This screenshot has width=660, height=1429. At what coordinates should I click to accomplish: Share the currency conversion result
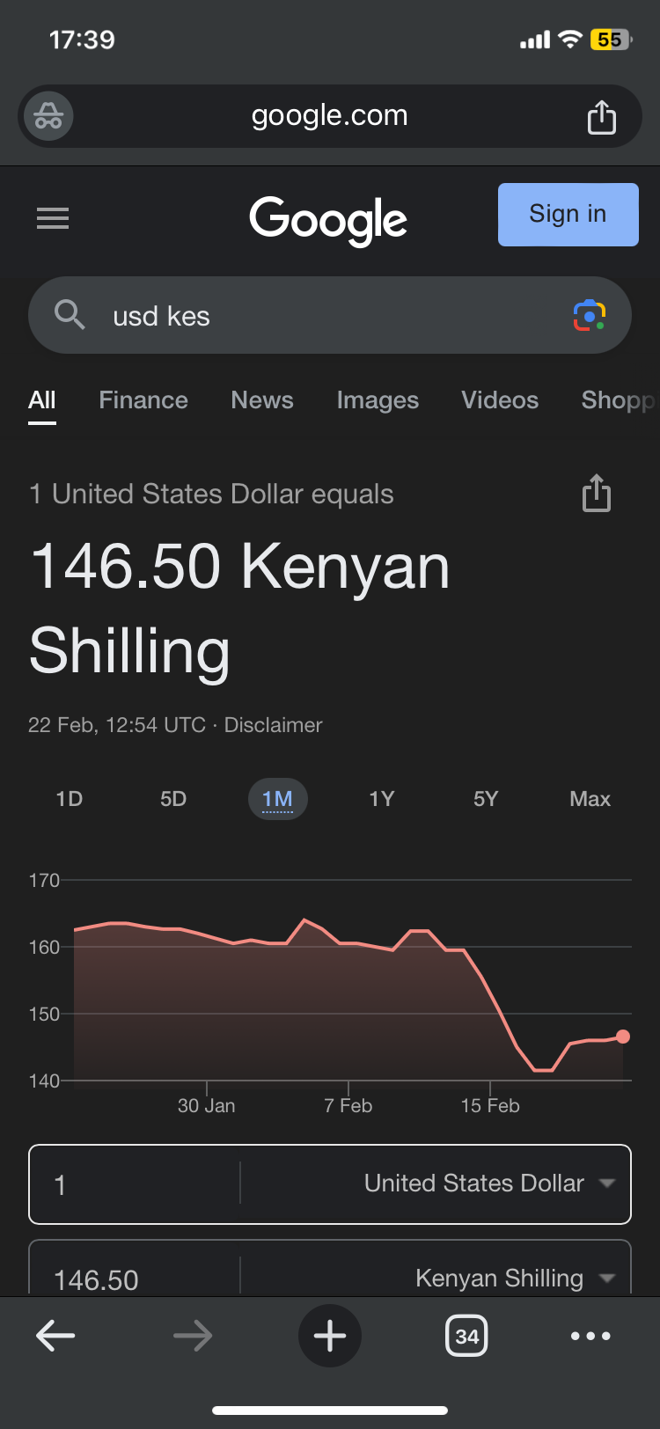[x=596, y=494]
